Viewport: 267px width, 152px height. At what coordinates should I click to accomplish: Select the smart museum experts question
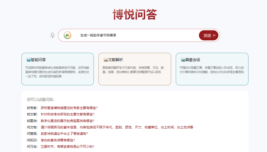tap(69, 108)
